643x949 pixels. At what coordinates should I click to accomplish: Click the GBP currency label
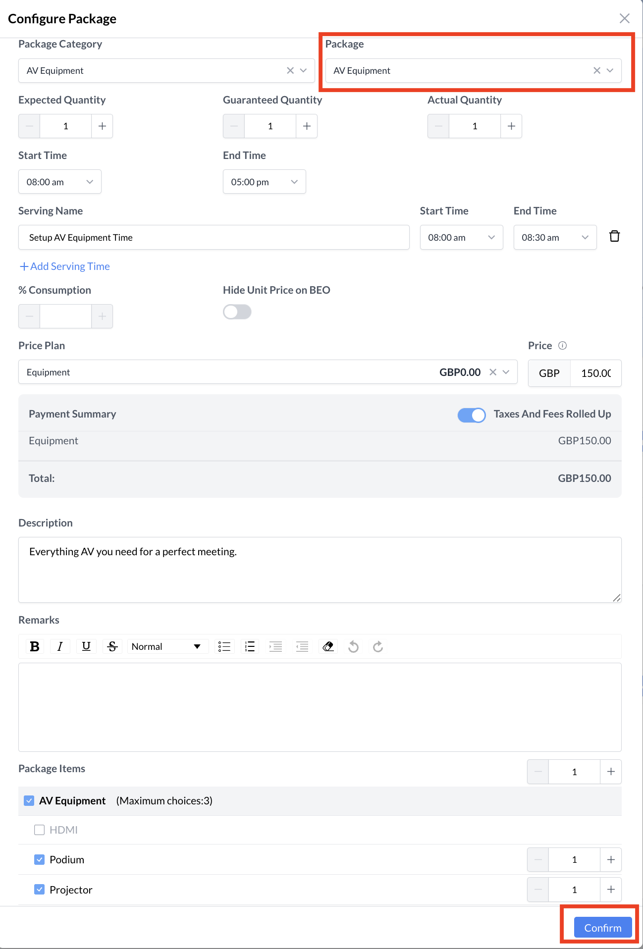[x=549, y=373]
